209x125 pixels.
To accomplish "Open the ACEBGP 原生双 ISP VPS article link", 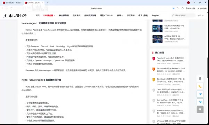I will [175, 37].
